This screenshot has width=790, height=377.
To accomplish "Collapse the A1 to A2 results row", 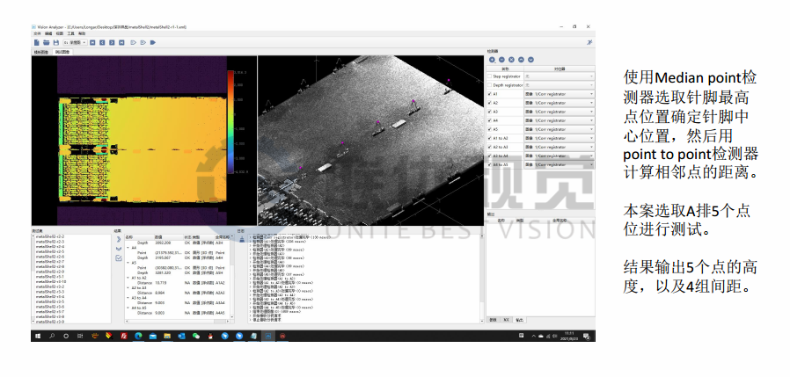I will tap(127, 277).
